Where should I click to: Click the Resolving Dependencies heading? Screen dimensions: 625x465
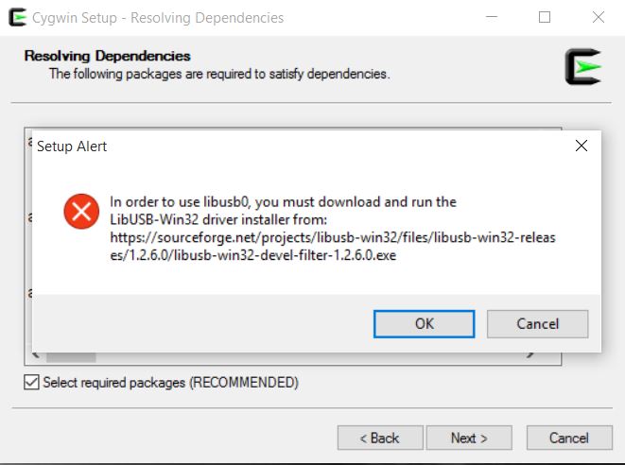[x=107, y=56]
